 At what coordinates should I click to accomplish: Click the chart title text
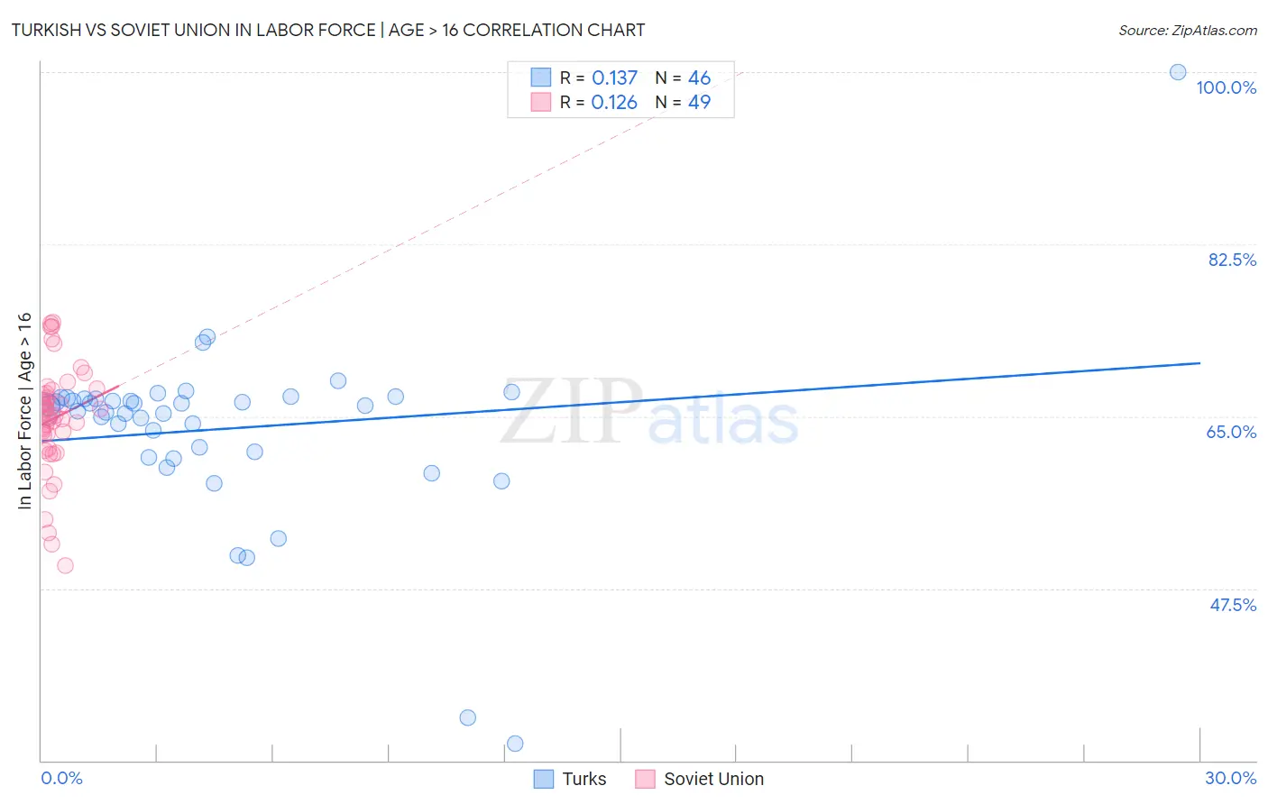328,30
